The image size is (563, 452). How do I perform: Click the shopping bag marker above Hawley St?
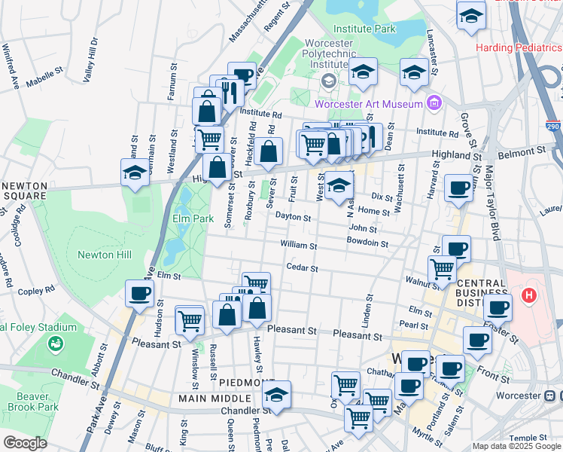(x=257, y=311)
